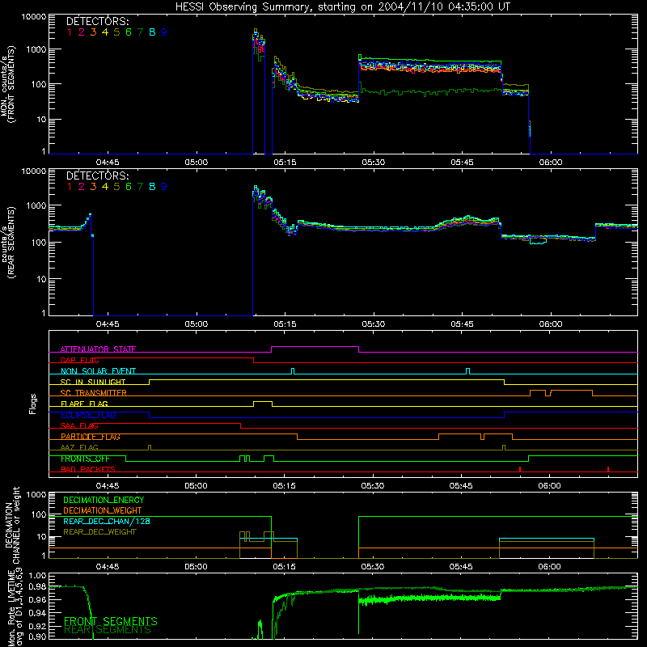Screen dimensions: 647x647
Task: Select cyan detector 8 in rear segments legend
Action: pos(152,187)
